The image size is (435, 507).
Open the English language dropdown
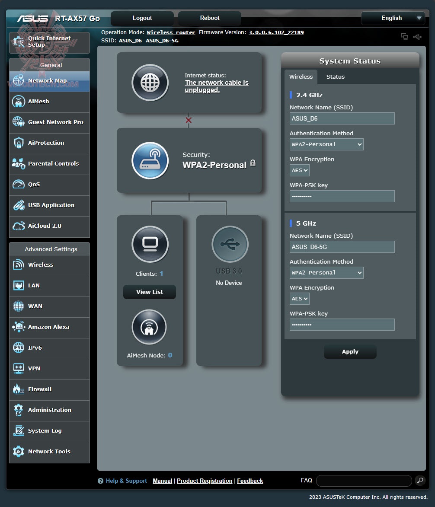(x=393, y=18)
